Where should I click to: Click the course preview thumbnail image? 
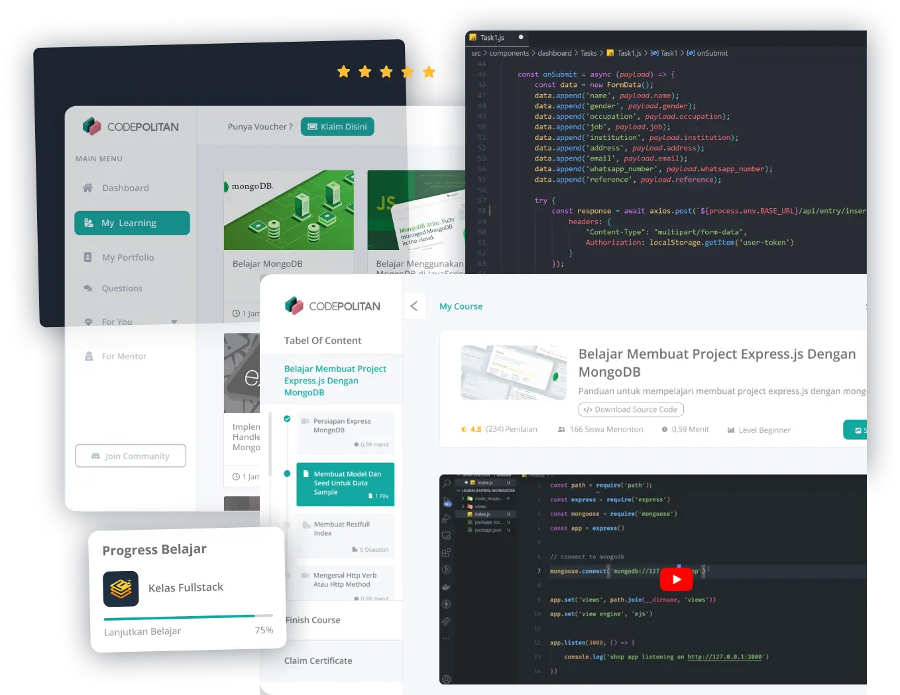[x=514, y=371]
